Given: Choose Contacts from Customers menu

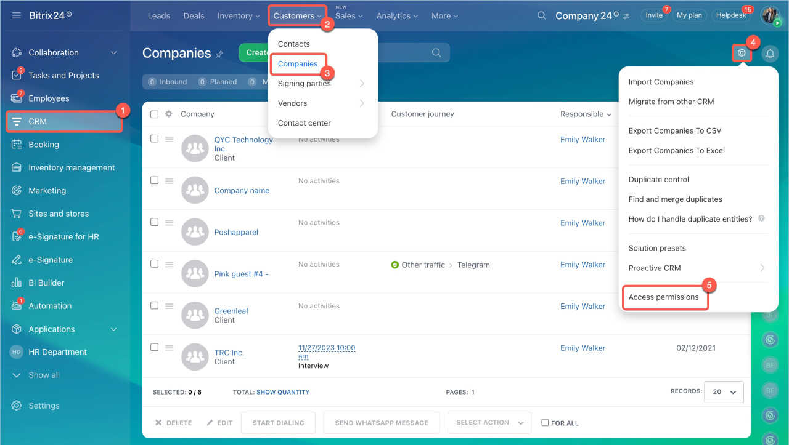Looking at the screenshot, I should click(x=294, y=44).
